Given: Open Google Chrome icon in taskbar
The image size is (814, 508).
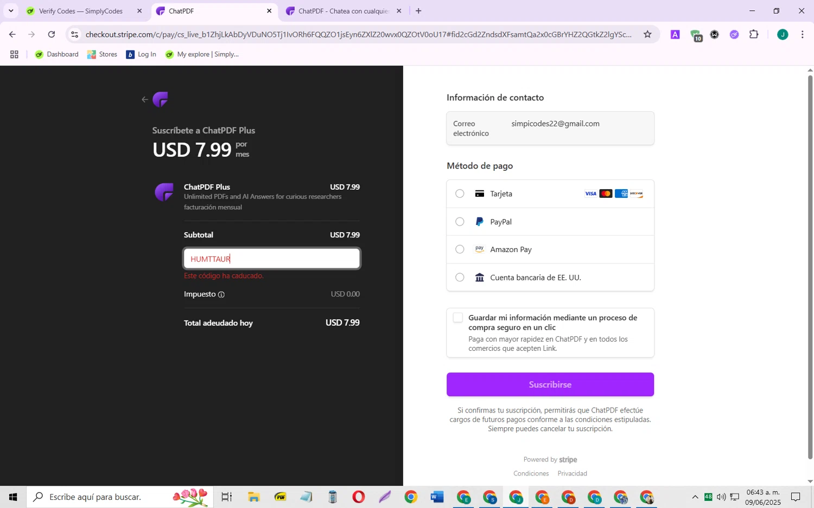Looking at the screenshot, I should pos(411,497).
